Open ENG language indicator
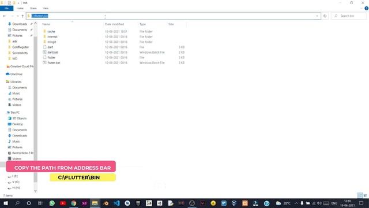The height and width of the screenshot is (208, 369). 334,203
